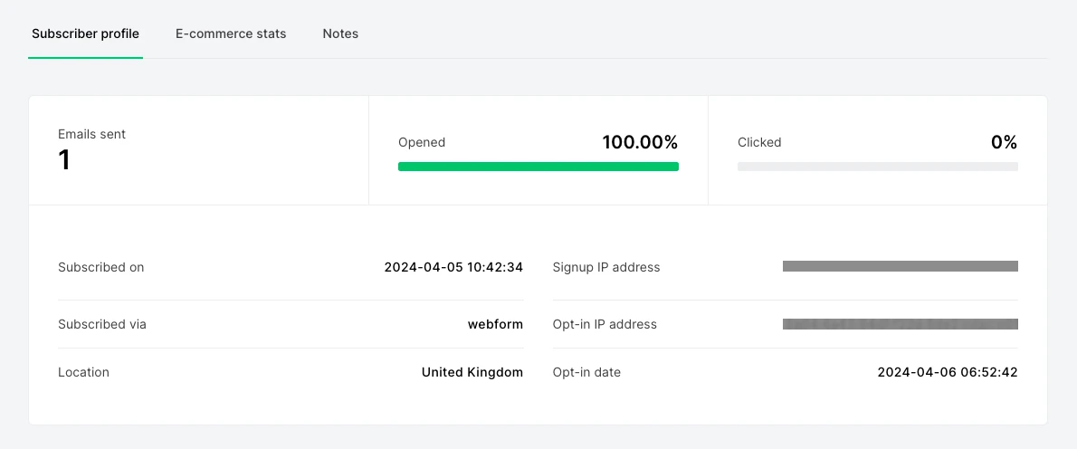1077x449 pixels.
Task: Select the Notes tab
Action: 340,34
